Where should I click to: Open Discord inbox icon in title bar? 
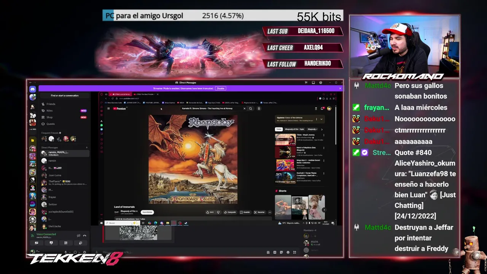314,83
